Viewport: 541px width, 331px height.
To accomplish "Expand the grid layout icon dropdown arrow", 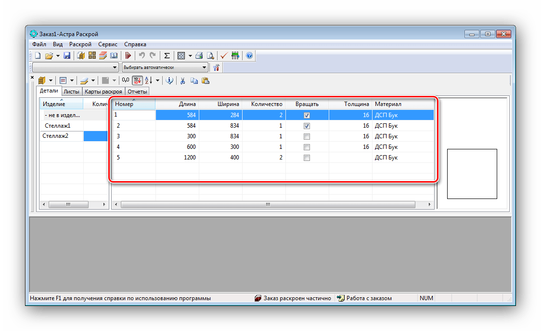I will point(190,55).
